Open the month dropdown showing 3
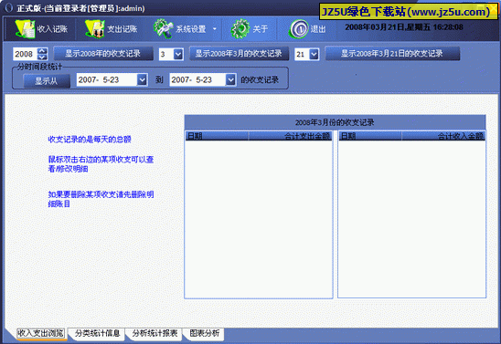501x344 pixels. 178,54
